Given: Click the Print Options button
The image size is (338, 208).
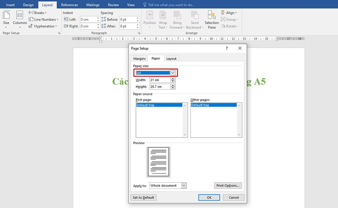Looking at the screenshot, I should click(x=228, y=186).
